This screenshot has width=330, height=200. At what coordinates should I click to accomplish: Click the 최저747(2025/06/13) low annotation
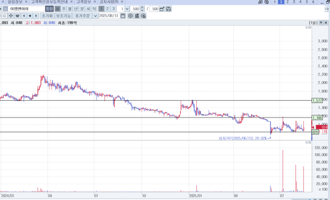point(243,138)
